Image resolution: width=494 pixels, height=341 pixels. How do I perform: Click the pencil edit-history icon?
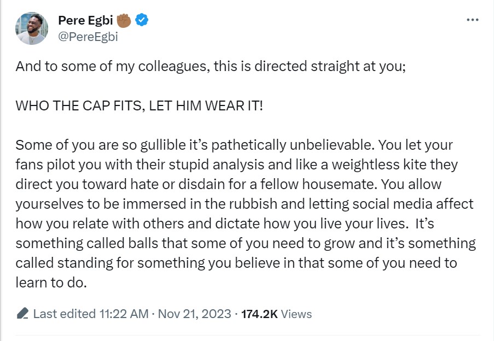(x=22, y=313)
